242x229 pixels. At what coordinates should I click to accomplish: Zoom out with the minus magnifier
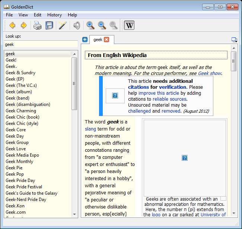(102, 25)
